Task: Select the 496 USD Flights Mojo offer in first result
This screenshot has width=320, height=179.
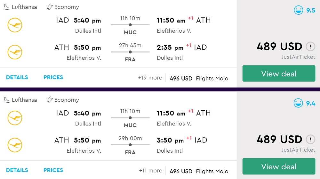Action: pos(199,78)
